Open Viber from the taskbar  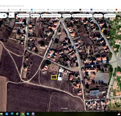33,114
